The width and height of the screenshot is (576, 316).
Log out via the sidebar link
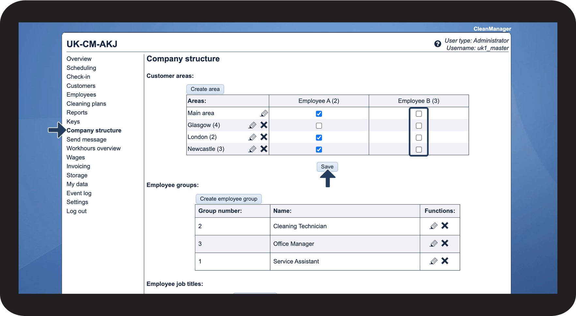tap(76, 211)
